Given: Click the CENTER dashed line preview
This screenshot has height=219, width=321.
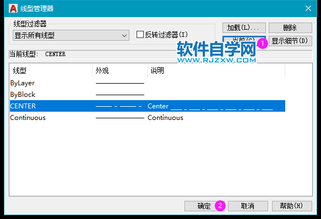Looking at the screenshot, I should (119, 106).
